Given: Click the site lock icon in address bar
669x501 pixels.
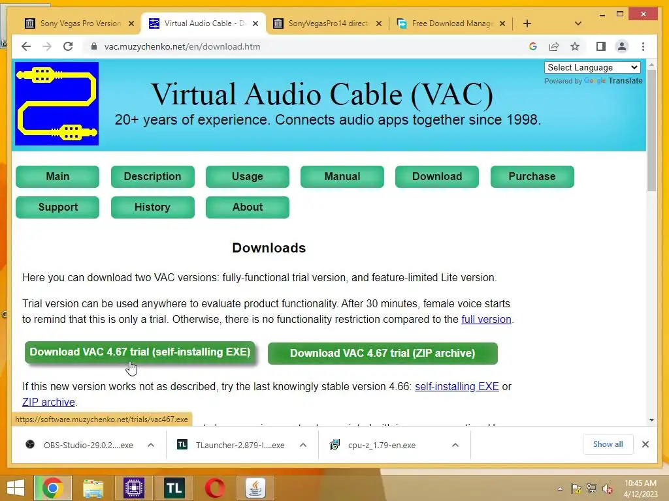Looking at the screenshot, I should (94, 46).
